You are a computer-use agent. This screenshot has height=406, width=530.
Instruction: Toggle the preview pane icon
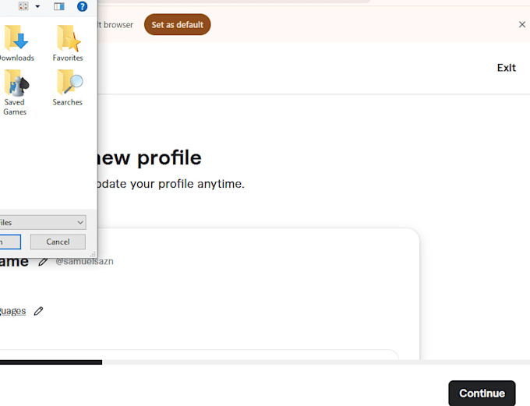[x=59, y=6]
